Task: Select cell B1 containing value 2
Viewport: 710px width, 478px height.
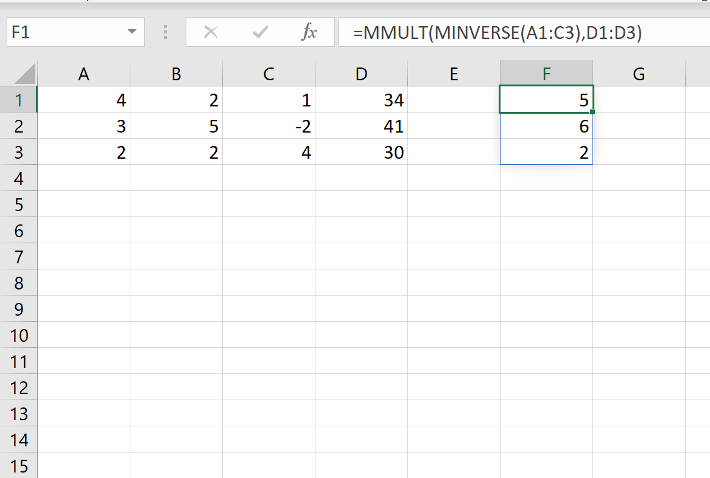Action: pyautogui.click(x=176, y=100)
